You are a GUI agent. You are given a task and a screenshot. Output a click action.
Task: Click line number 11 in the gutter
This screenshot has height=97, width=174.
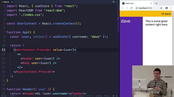pos(4,50)
